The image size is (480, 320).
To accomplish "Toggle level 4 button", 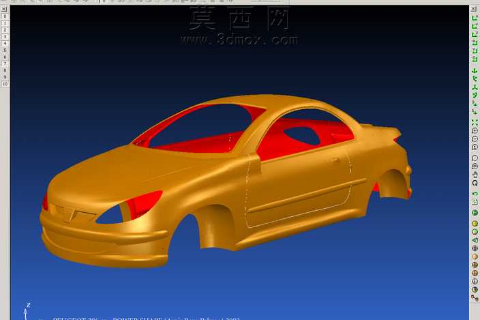I will coord(5,44).
